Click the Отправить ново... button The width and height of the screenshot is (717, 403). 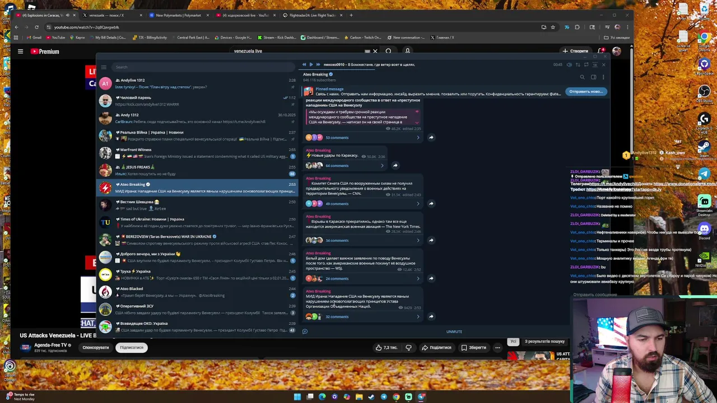pyautogui.click(x=585, y=91)
